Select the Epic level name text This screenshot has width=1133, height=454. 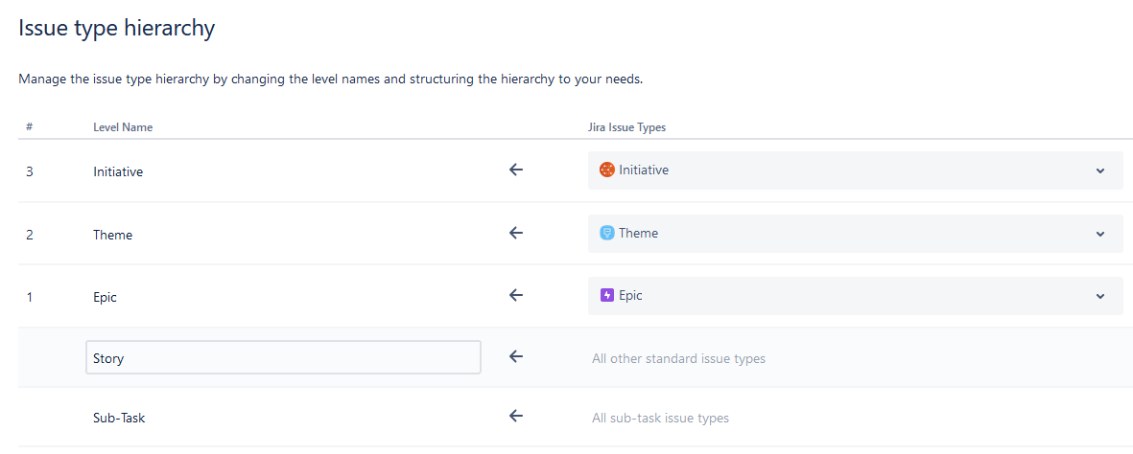(x=105, y=297)
